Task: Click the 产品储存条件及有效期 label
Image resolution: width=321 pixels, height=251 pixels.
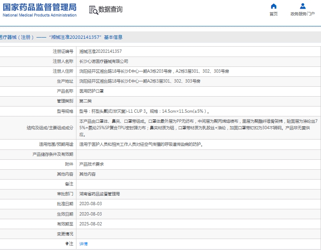Action: [53, 154]
